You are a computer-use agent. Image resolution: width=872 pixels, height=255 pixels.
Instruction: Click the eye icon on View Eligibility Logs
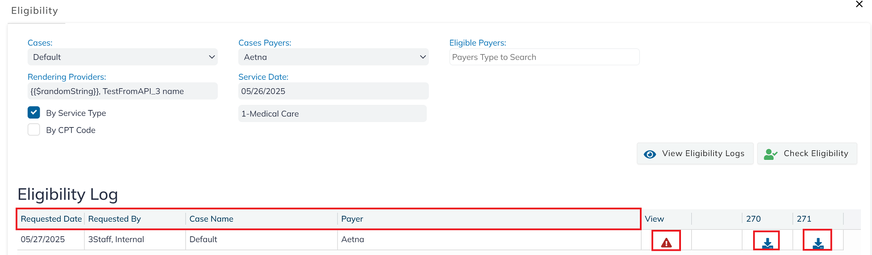[650, 154]
